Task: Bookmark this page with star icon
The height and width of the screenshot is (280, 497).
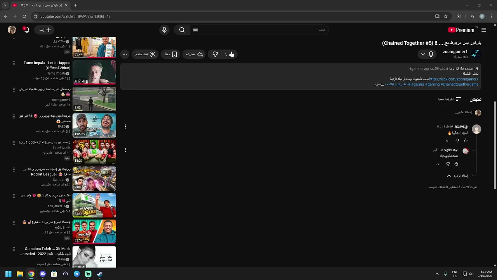Action: tap(446, 16)
